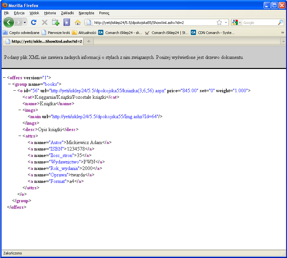Open the Zakładki menu
The height and width of the screenshot is (258, 287).
(67, 13)
